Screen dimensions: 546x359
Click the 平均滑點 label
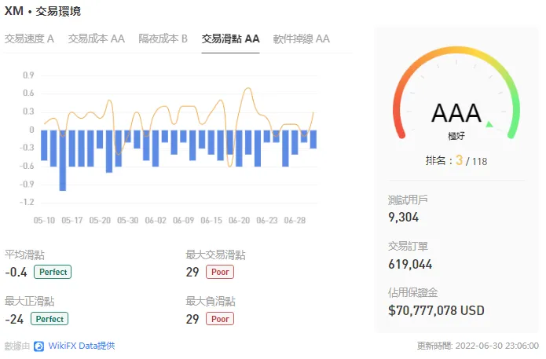pyautogui.click(x=24, y=255)
